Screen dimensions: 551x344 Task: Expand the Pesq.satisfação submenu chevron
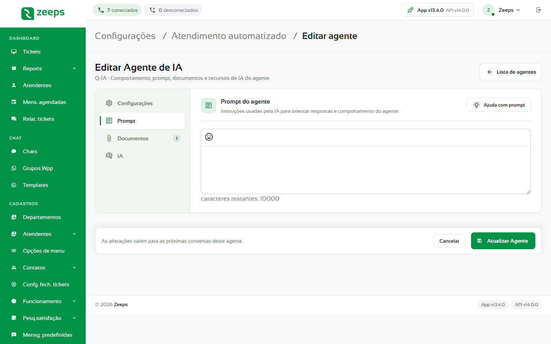[x=74, y=318]
